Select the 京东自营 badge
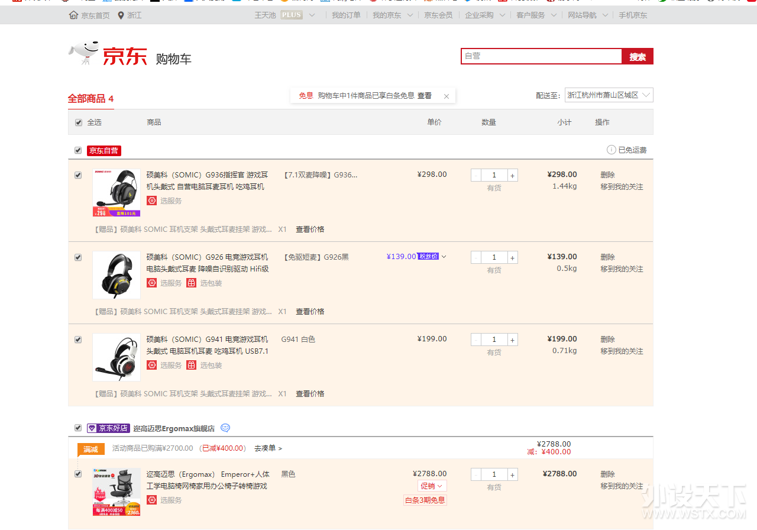Screen dimensions: 757x530 (x=103, y=151)
